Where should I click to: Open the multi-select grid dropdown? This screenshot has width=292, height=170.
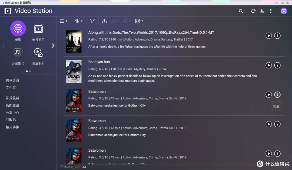(139, 21)
